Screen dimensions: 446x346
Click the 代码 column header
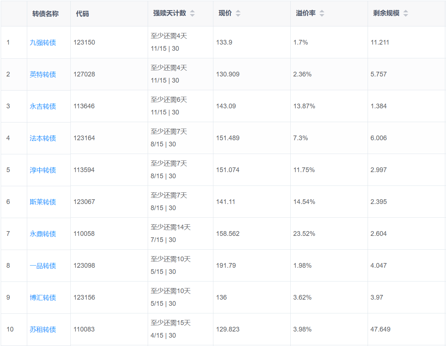[82, 14]
